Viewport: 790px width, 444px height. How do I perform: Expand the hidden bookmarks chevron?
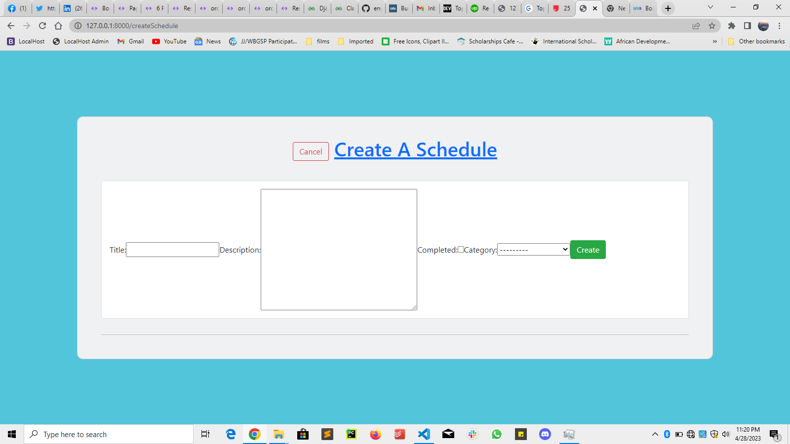tap(715, 41)
